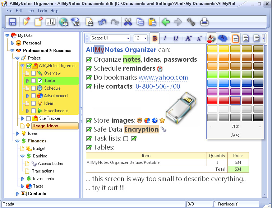
Task: Align text center icon
Action: [x=246, y=38]
